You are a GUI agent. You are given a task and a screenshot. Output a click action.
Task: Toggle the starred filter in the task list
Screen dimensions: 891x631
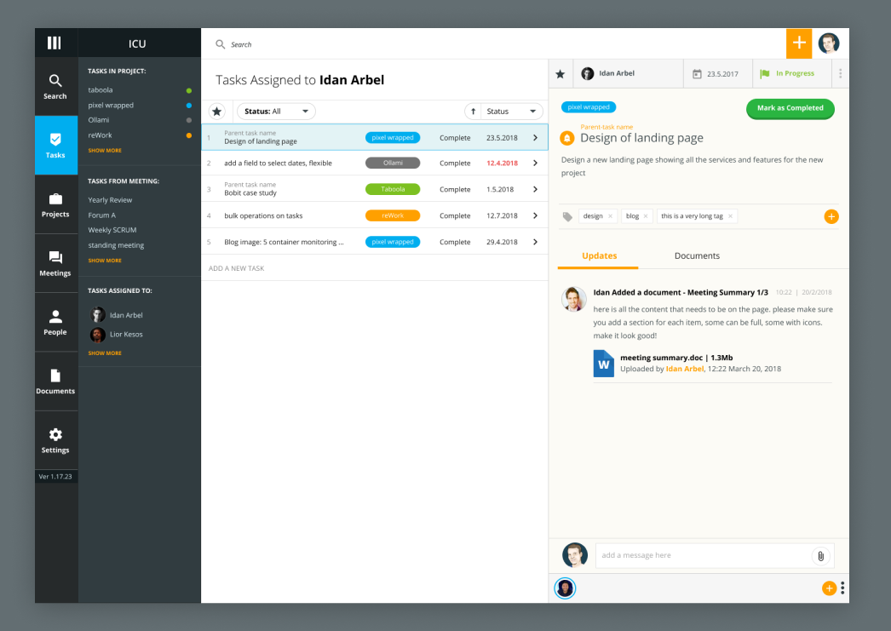point(217,111)
